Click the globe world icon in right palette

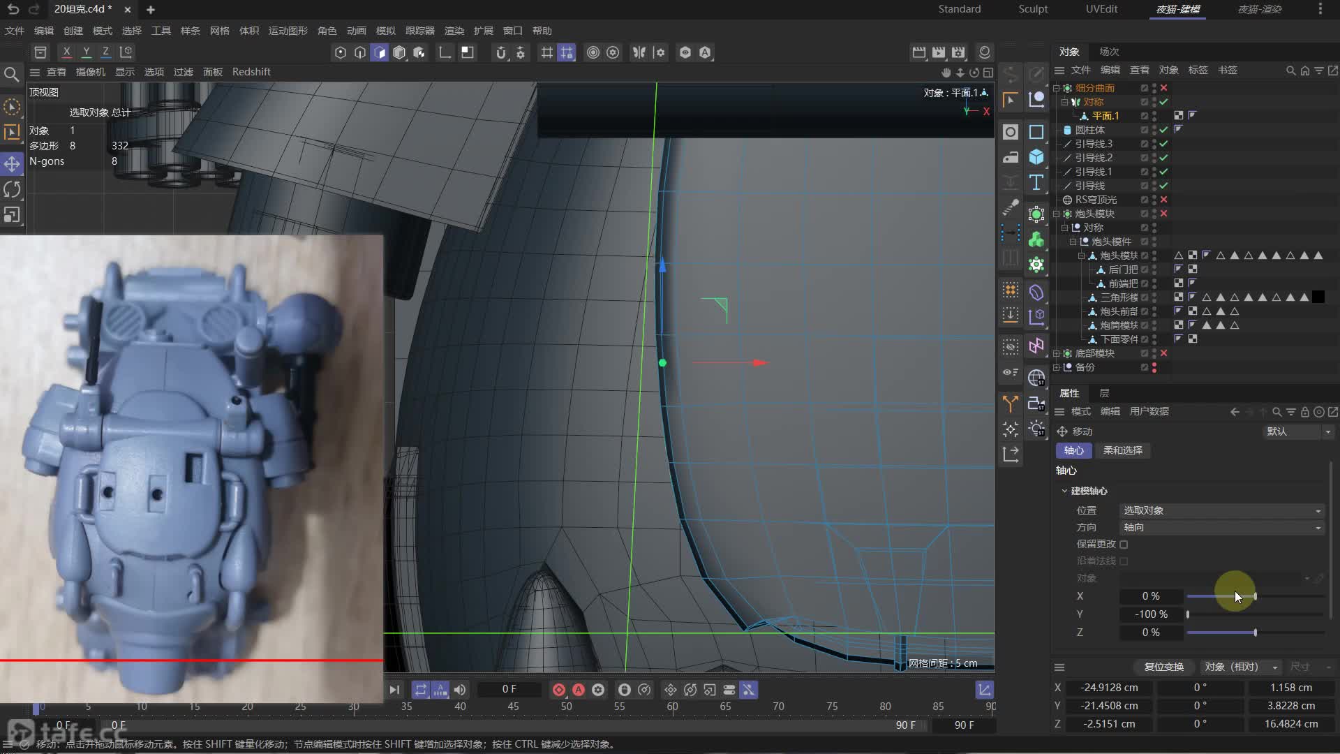point(1036,378)
